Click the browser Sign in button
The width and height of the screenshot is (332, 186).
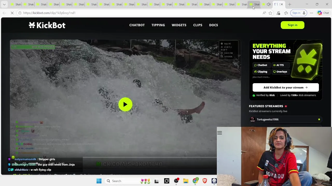[x=299, y=13]
